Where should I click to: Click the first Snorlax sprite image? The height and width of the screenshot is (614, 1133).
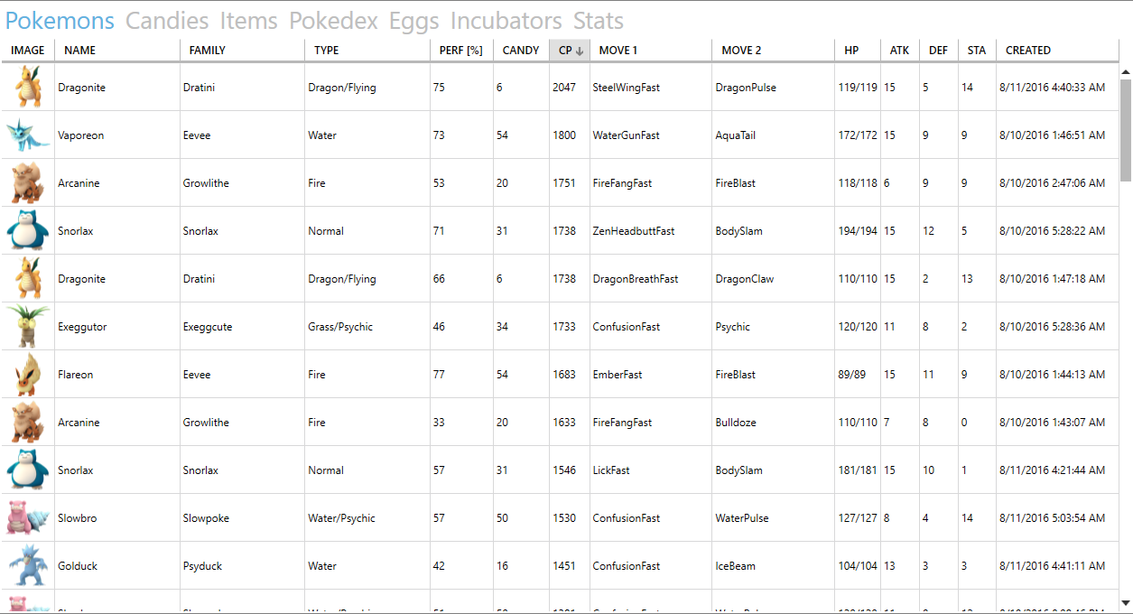click(x=27, y=231)
